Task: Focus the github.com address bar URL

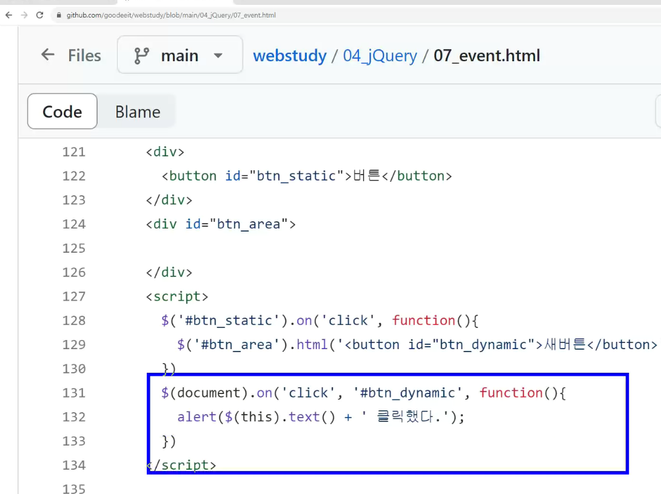Action: 171,15
